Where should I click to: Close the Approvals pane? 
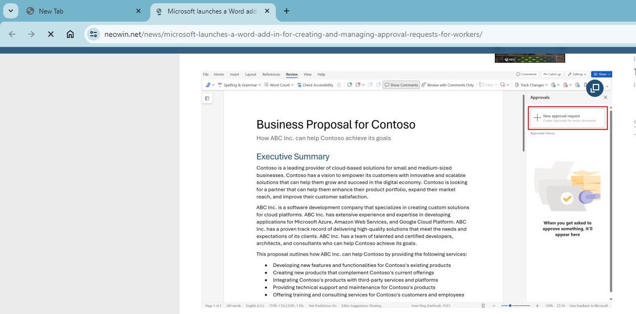pos(606,97)
